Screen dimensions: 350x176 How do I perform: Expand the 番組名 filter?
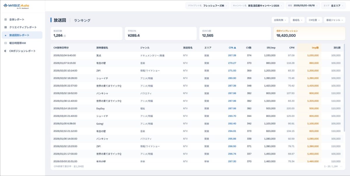tap(297, 20)
